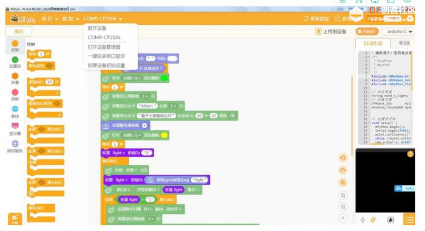Click the bright green color swatch on LED block
Viewport: 425px width, 231px height.
coord(164,78)
